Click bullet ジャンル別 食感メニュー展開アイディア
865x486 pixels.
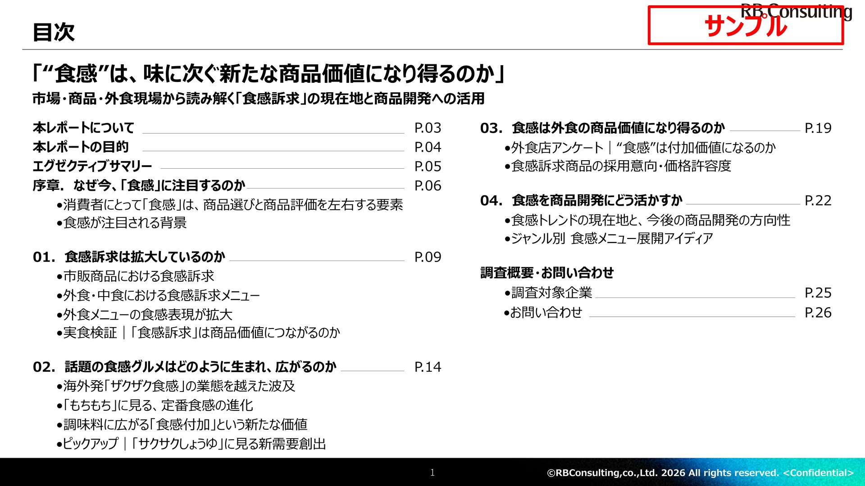click(608, 238)
